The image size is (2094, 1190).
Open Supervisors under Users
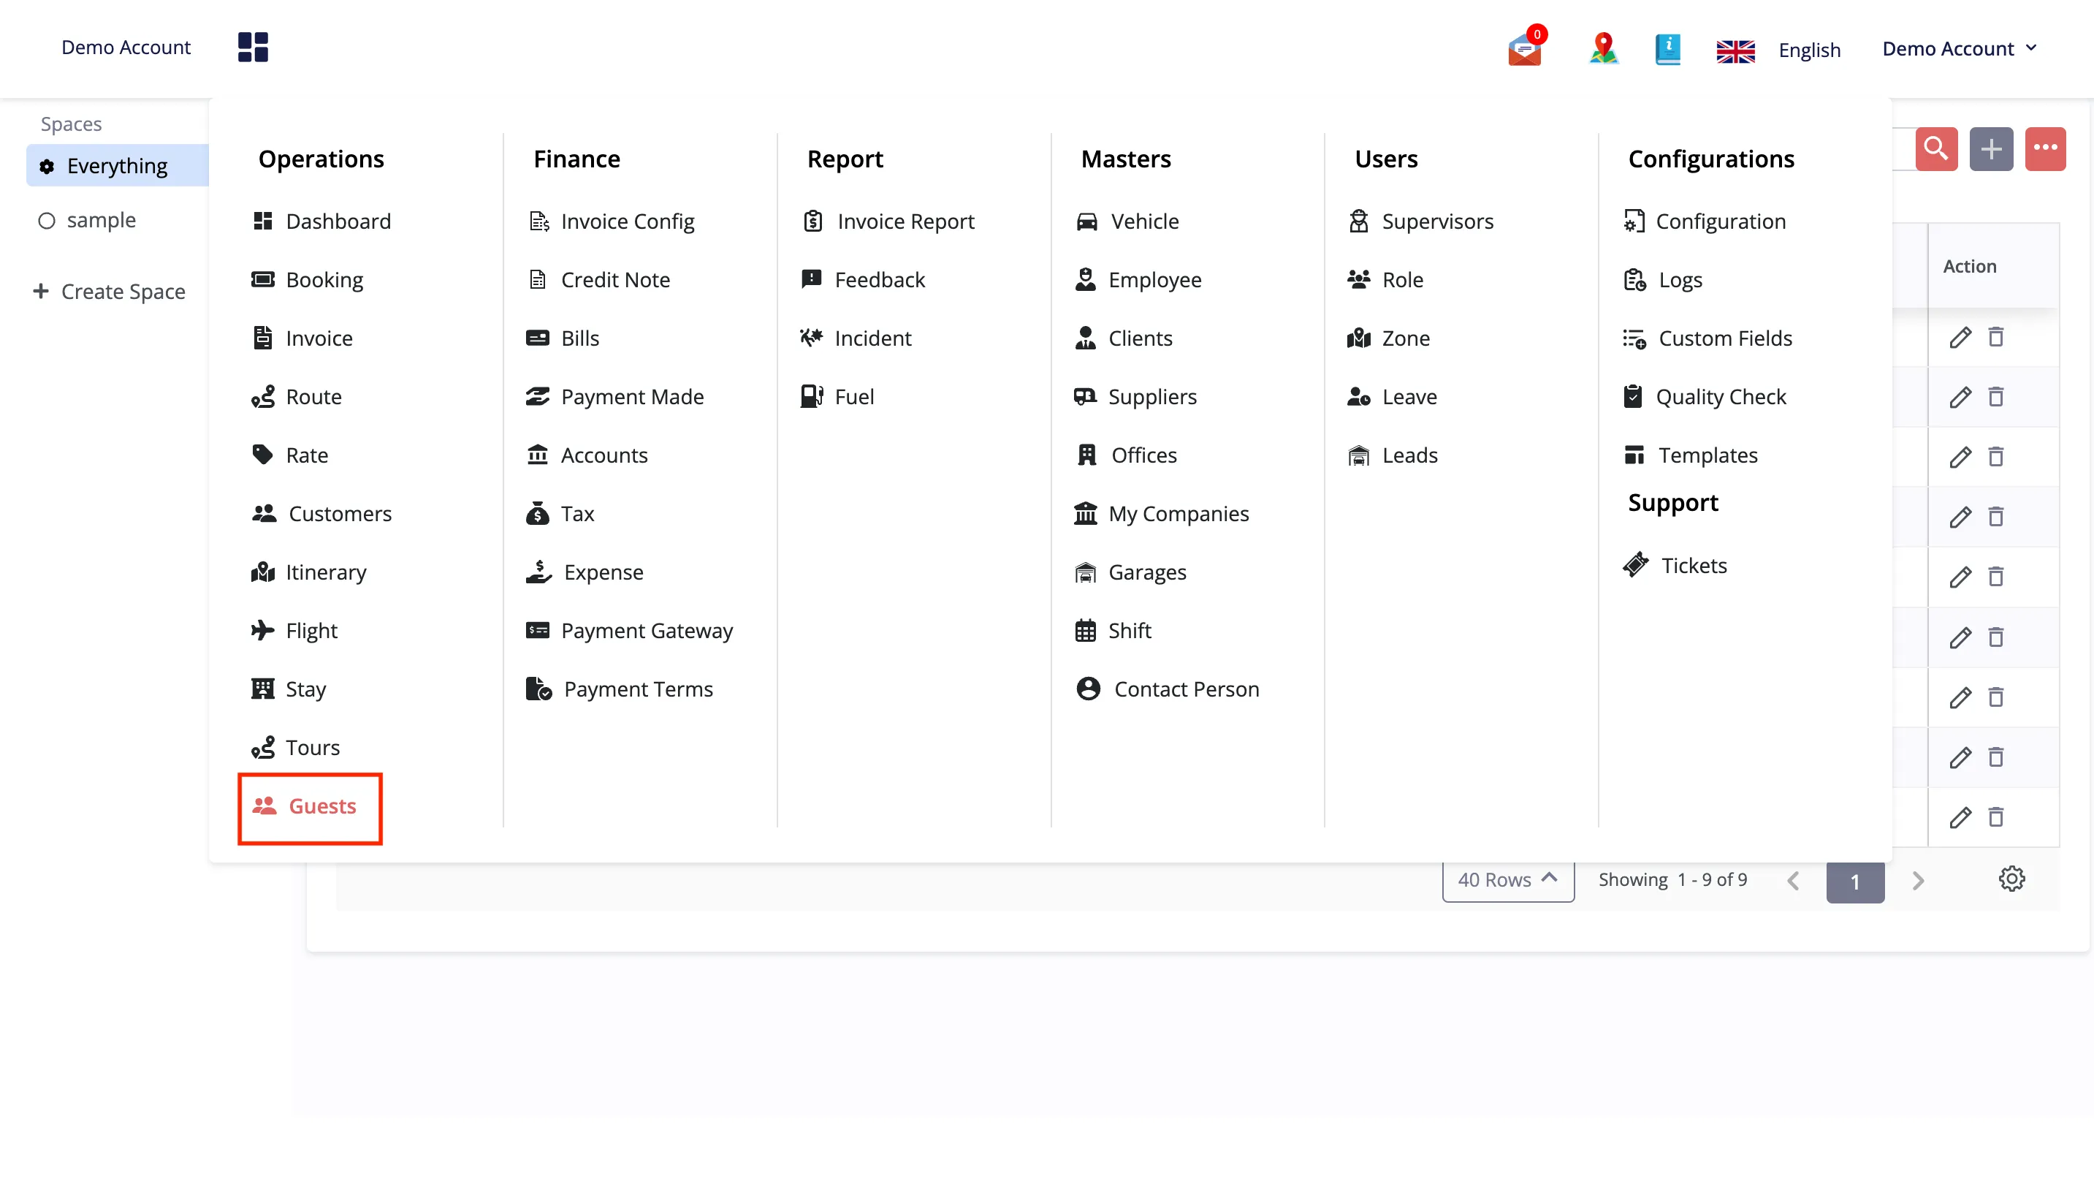tap(1421, 221)
